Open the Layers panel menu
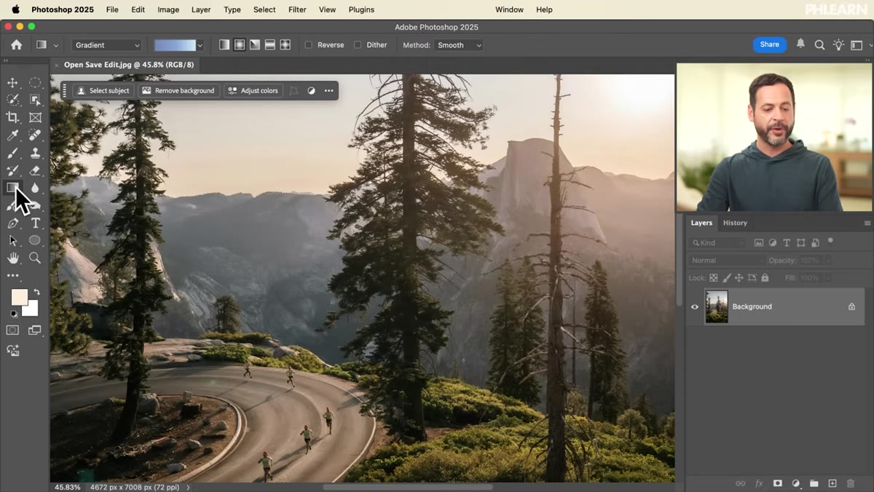 tap(867, 223)
